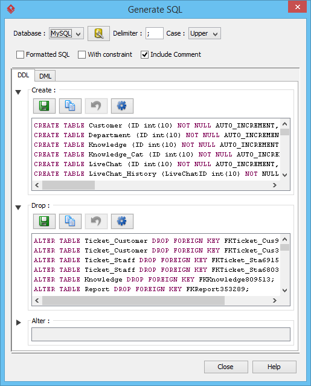This screenshot has height=386, width=311.
Task: Expand the Alter section triangle
Action: pos(19,323)
